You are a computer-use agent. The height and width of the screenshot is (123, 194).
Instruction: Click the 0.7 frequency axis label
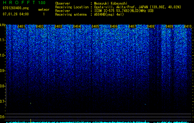2,101
